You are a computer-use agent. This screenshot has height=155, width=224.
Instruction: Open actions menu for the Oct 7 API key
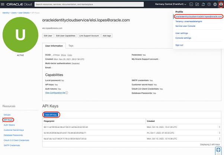(220, 133)
